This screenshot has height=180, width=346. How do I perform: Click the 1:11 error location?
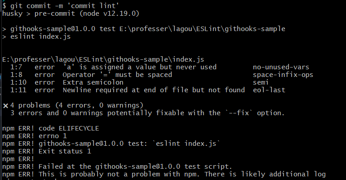tap(18, 90)
